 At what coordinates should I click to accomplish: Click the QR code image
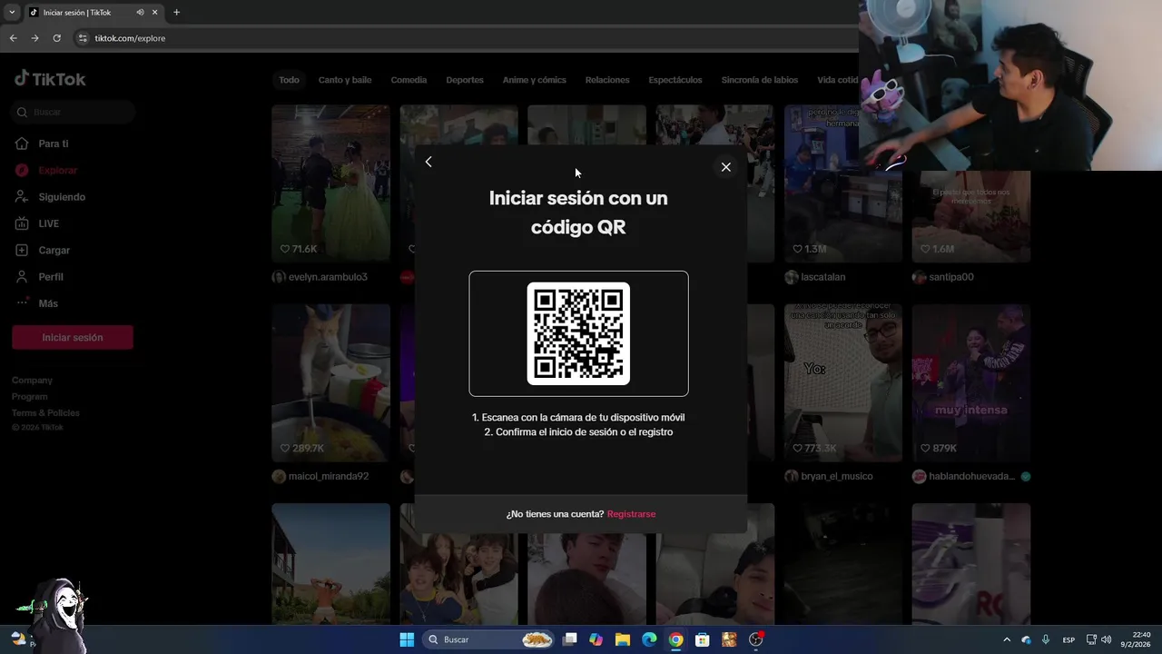tap(578, 333)
